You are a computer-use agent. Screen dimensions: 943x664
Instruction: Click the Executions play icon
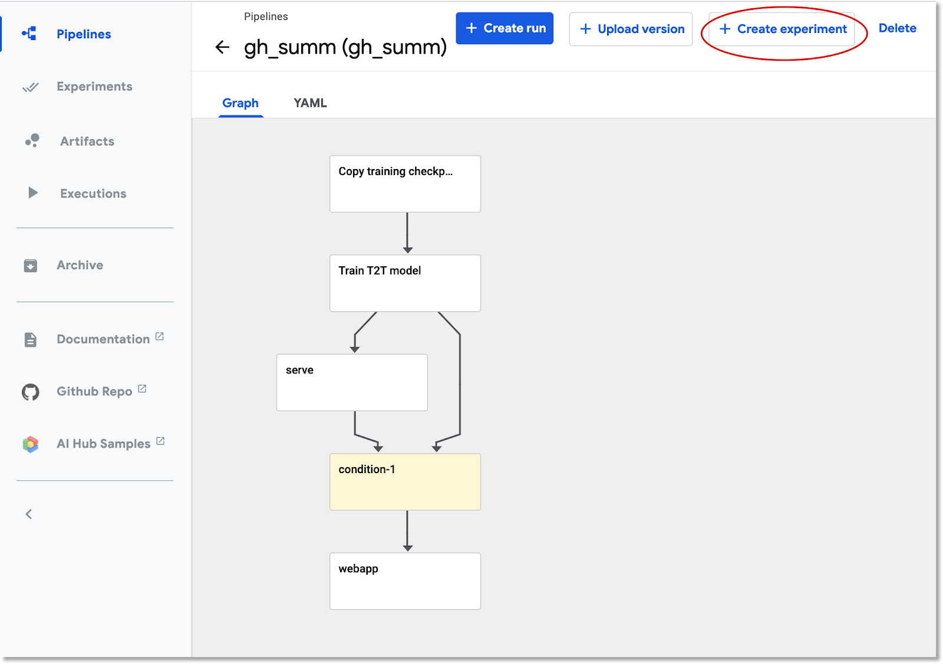tap(33, 193)
